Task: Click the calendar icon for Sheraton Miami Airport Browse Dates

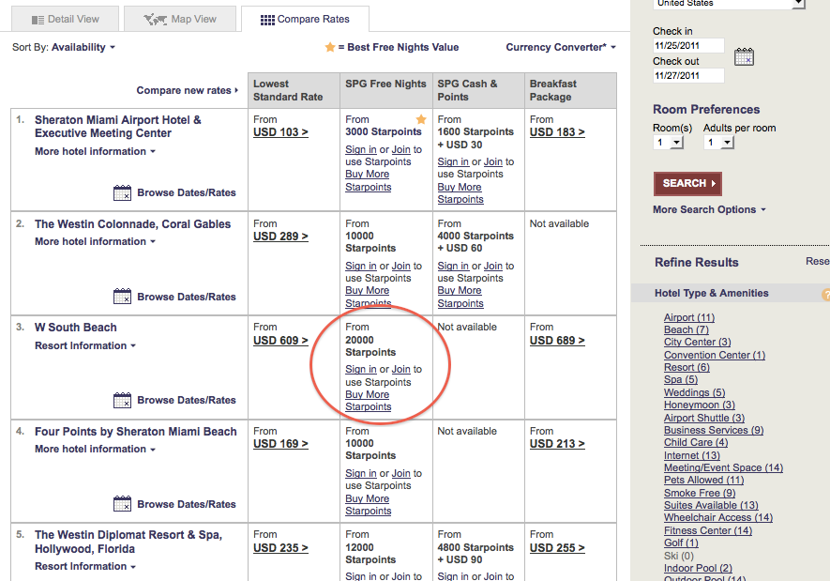Action: click(x=122, y=192)
